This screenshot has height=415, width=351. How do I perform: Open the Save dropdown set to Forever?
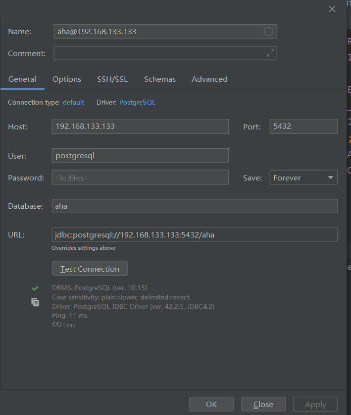303,178
